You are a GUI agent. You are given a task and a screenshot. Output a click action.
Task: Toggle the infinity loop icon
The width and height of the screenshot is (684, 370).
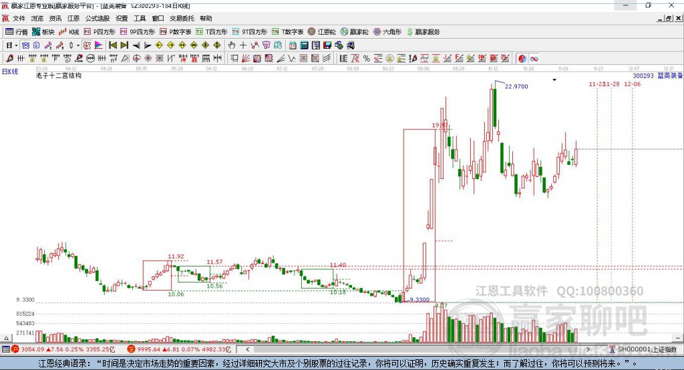point(534,59)
